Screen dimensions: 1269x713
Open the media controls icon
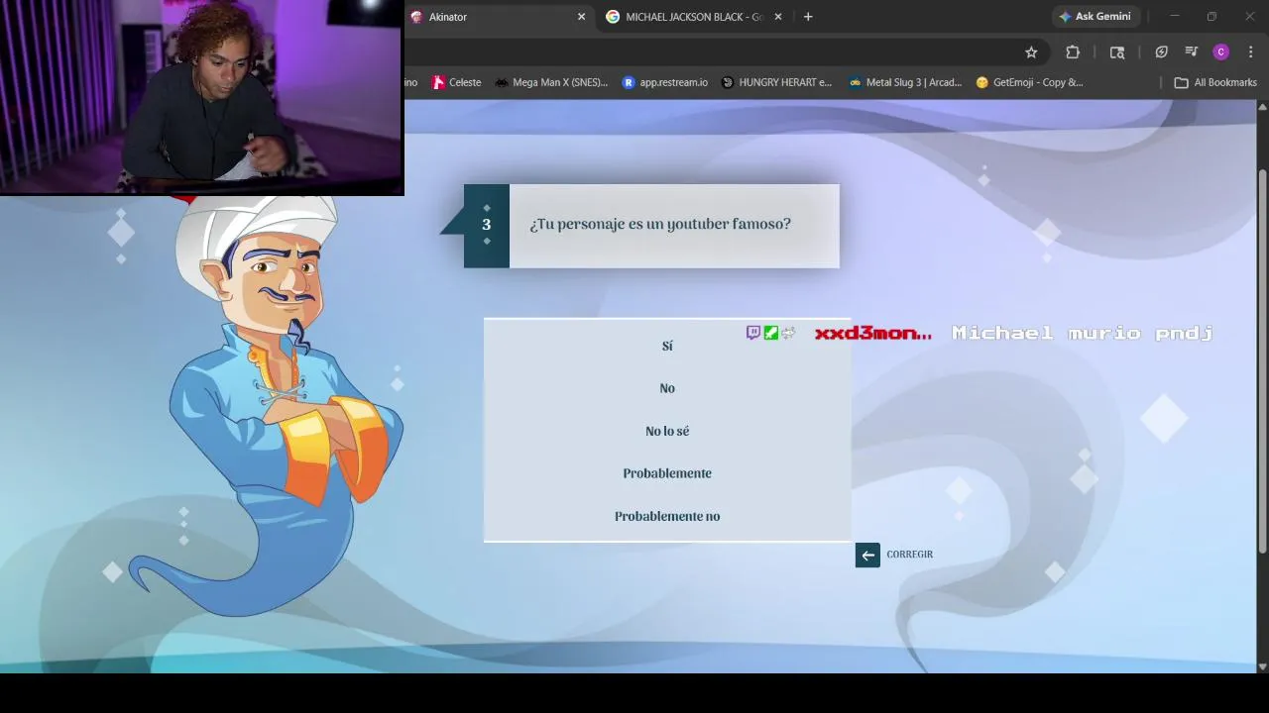point(1192,52)
